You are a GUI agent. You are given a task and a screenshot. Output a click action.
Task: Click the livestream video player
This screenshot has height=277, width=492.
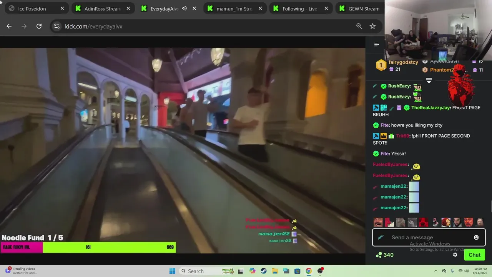[x=183, y=151]
